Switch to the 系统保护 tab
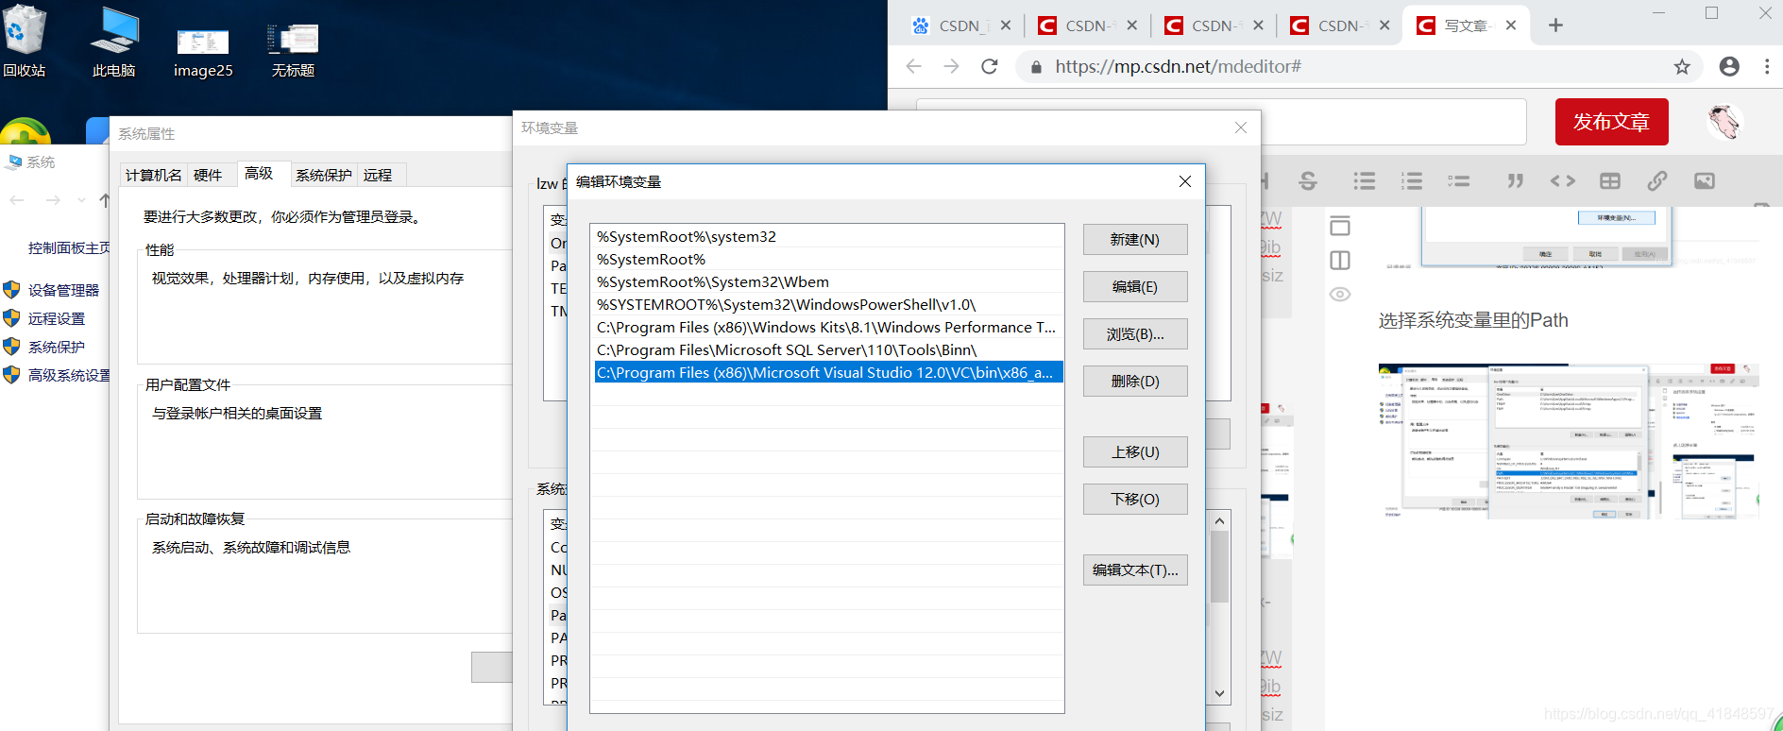1783x731 pixels. (323, 175)
